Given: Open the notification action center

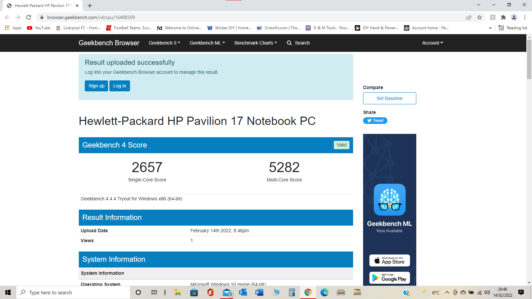Looking at the screenshot, I should point(521,292).
